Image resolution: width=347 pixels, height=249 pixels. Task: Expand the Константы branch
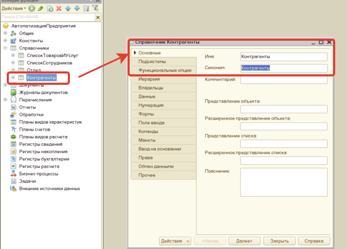tap(5, 41)
